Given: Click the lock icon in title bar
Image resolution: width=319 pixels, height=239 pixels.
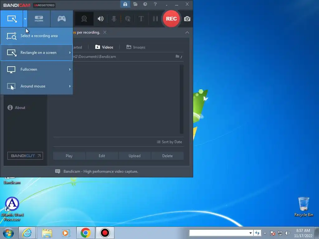Looking at the screenshot, I should [x=125, y=4].
